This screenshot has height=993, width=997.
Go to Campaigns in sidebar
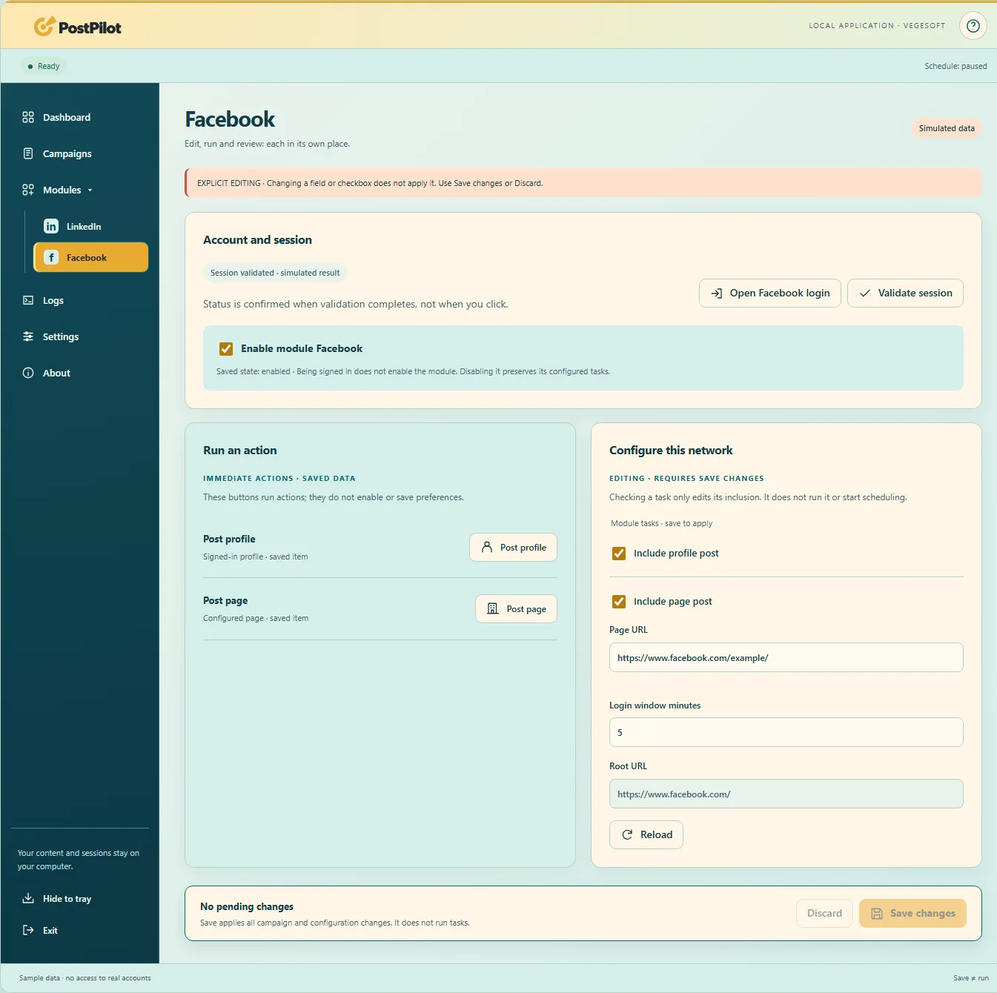tap(67, 153)
